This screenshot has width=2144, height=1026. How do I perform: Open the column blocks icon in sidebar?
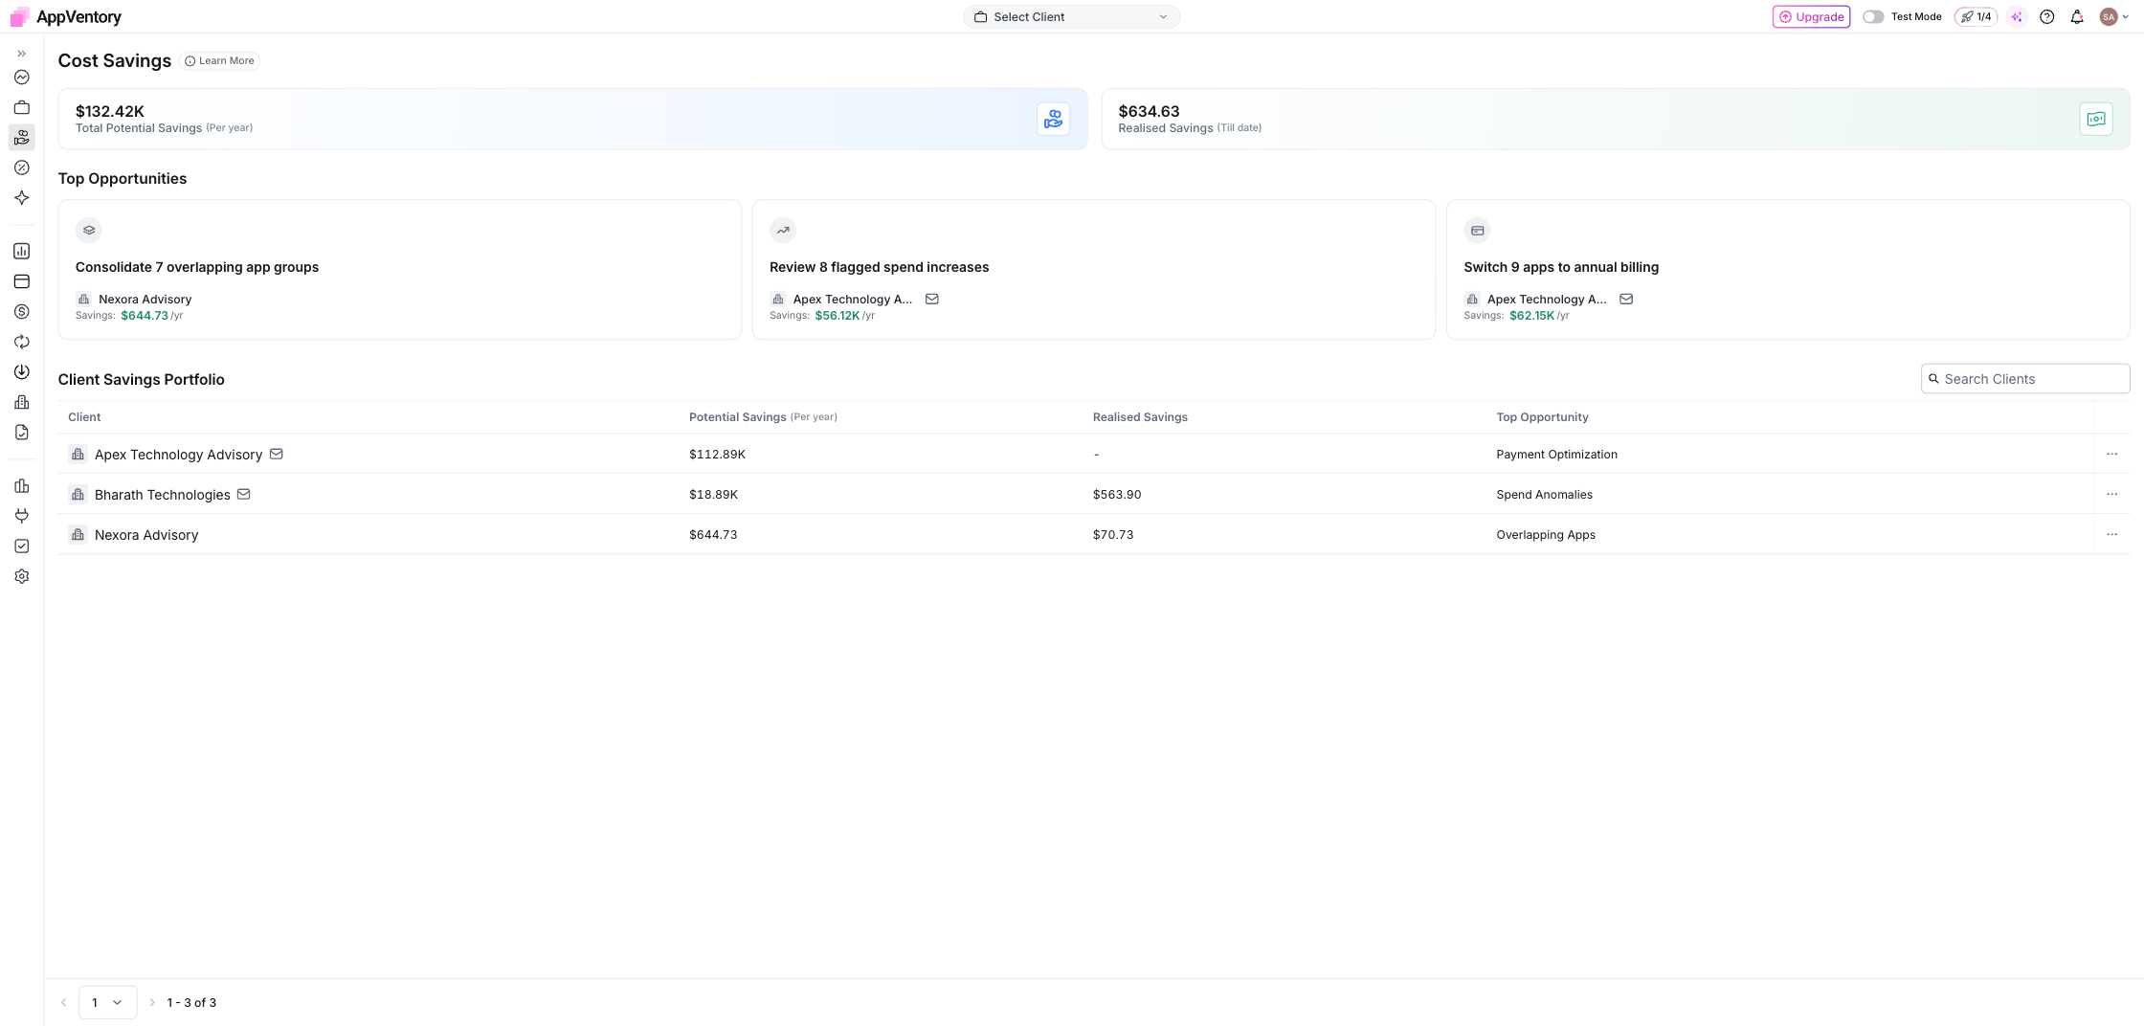pyautogui.click(x=21, y=486)
